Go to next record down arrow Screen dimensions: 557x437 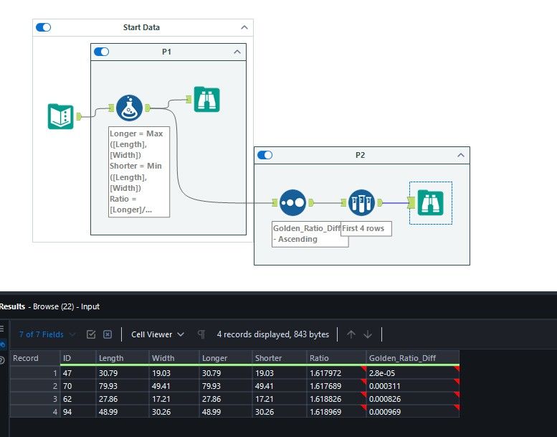click(x=368, y=334)
